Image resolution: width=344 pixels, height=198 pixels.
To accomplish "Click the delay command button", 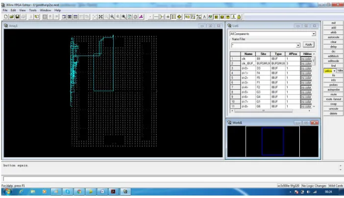I will [x=334, y=47].
